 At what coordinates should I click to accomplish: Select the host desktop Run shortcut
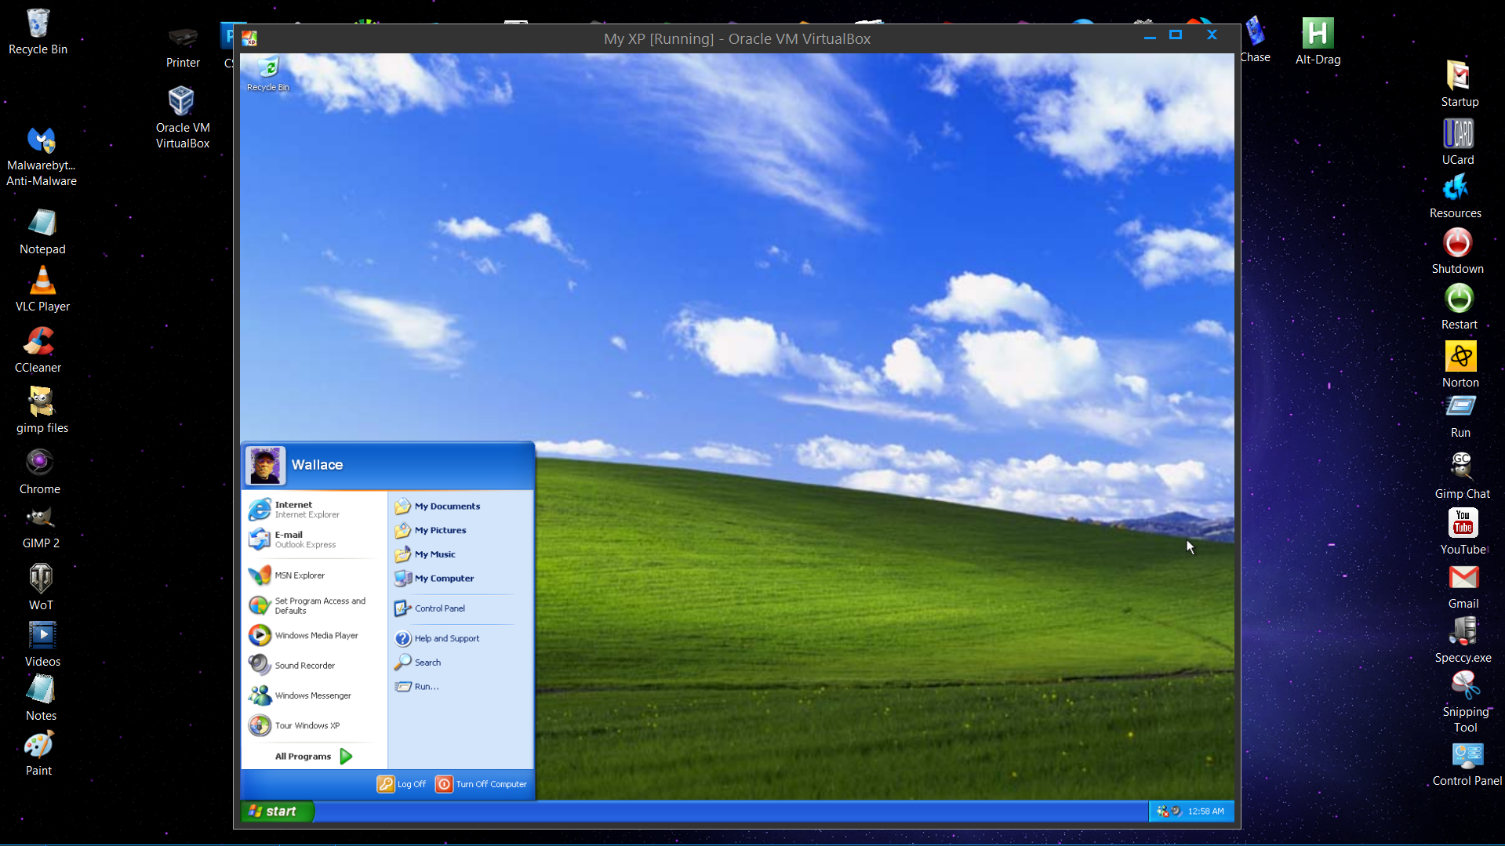point(1460,417)
